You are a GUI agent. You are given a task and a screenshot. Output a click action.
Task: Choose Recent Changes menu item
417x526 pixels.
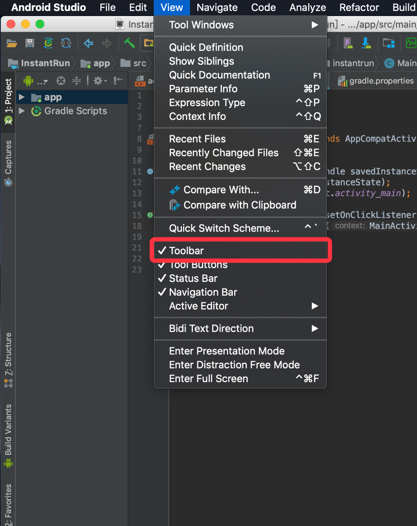(240, 166)
